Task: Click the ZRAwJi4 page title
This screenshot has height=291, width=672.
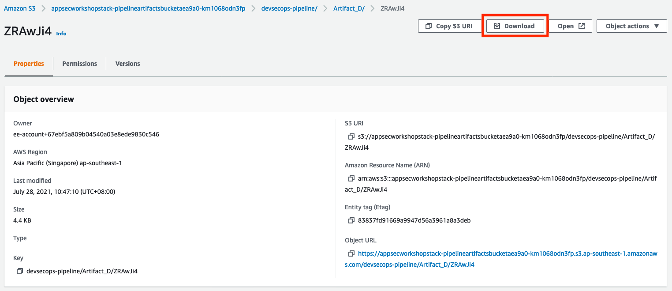Action: point(28,31)
